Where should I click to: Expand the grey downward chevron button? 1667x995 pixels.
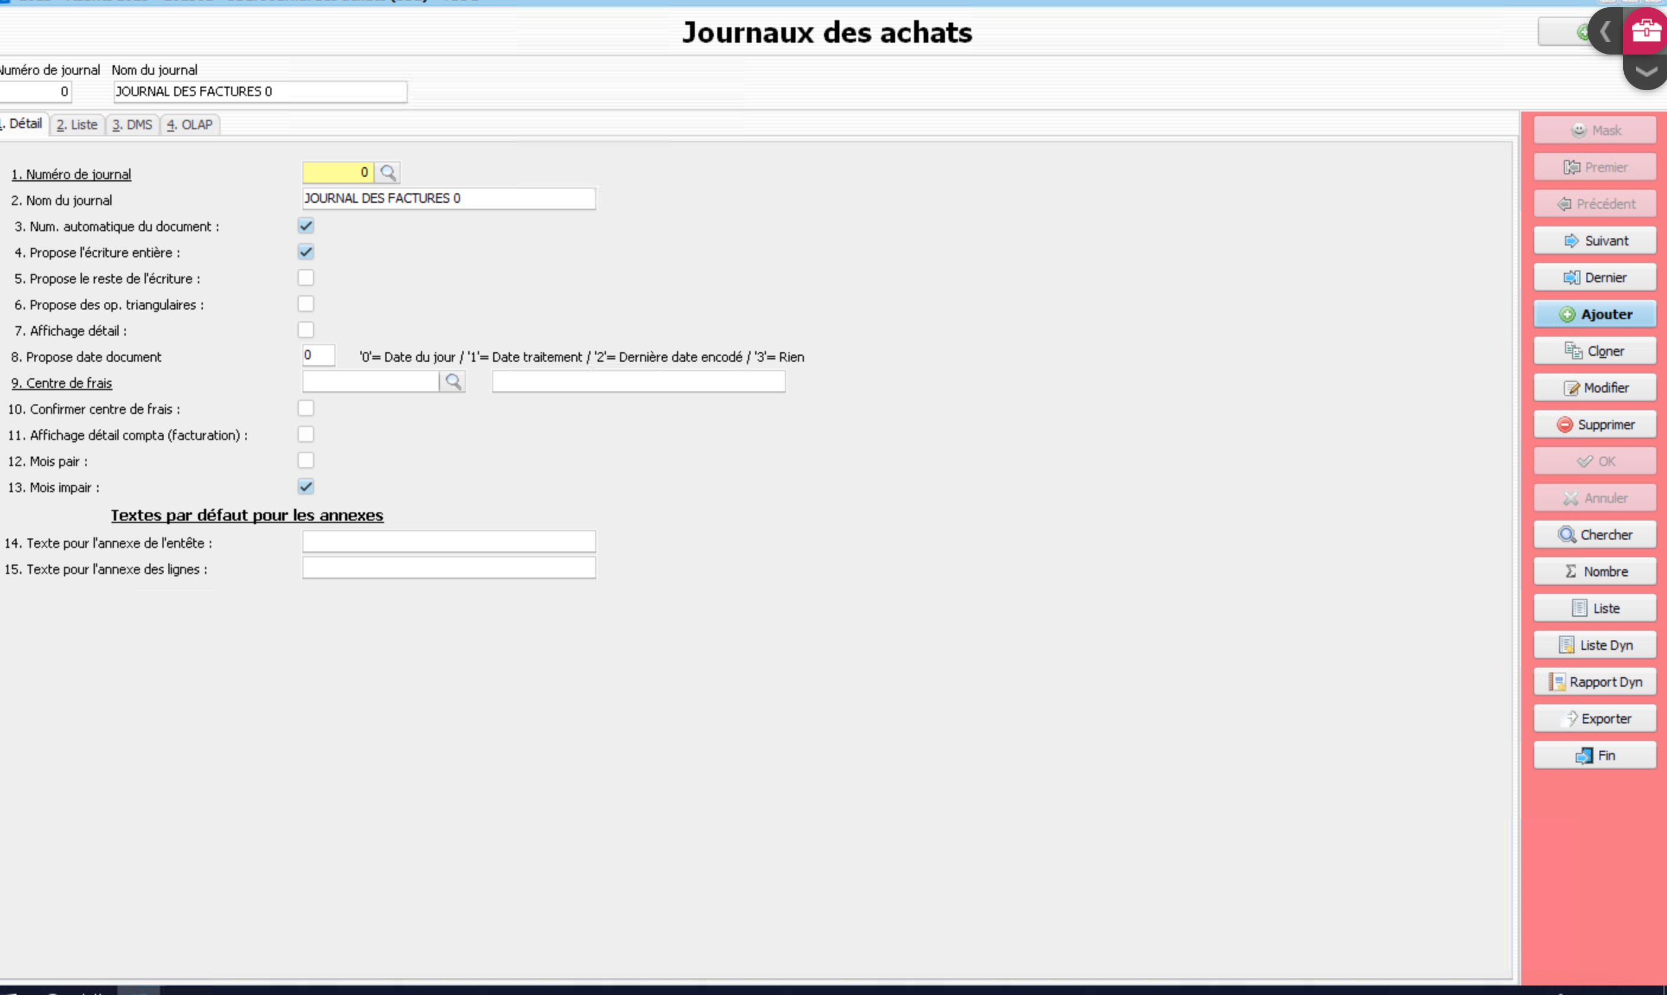pyautogui.click(x=1646, y=72)
